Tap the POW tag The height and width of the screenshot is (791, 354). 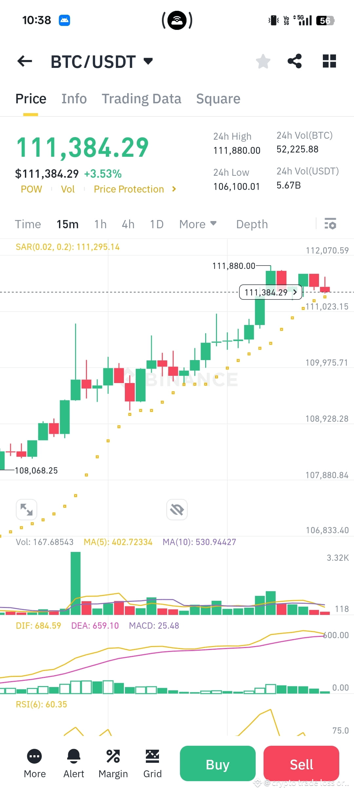pos(31,189)
